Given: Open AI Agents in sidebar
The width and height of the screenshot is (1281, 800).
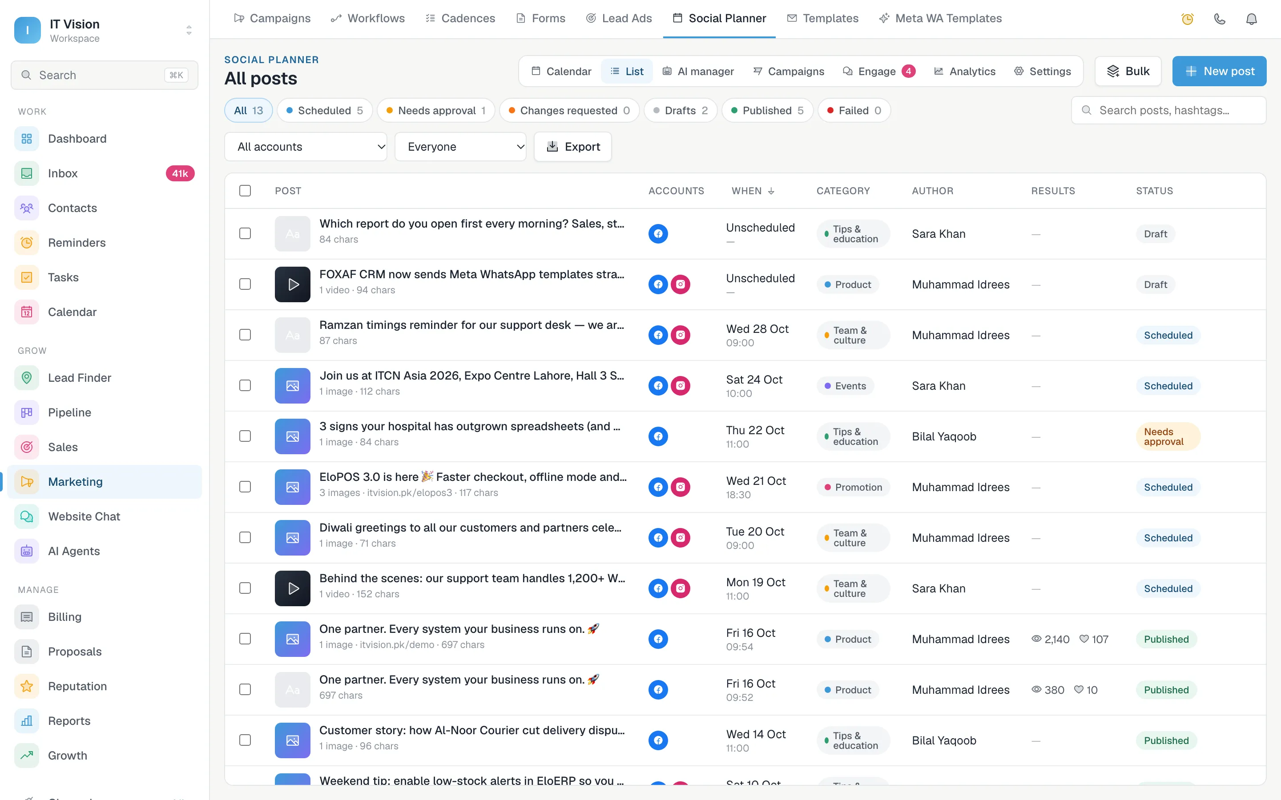Looking at the screenshot, I should (x=105, y=551).
